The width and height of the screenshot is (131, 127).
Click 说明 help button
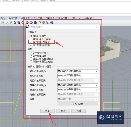click(x=78, y=111)
